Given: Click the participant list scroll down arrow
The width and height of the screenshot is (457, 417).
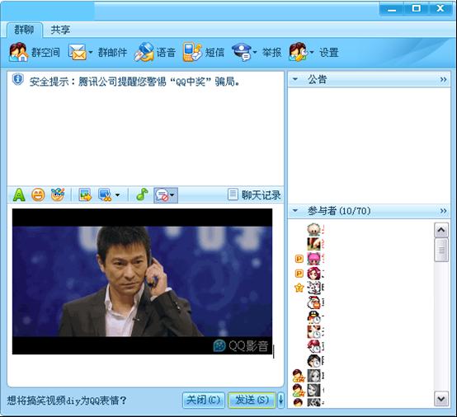Looking at the screenshot, I should pos(441,398).
